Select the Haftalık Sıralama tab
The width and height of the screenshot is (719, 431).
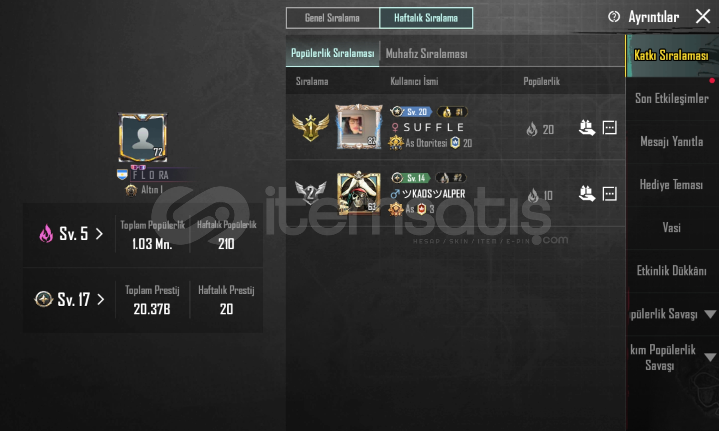tap(426, 18)
